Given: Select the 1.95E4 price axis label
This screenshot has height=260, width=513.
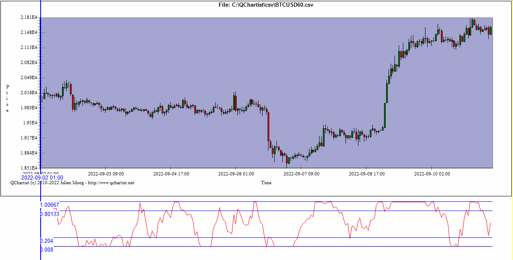Looking at the screenshot, I should tap(30, 123).
